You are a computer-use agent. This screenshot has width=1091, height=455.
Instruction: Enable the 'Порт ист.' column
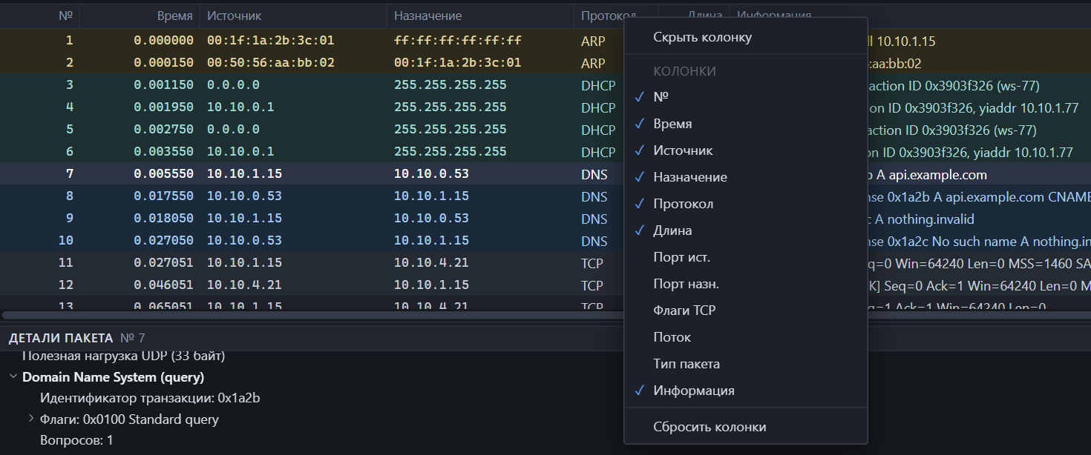click(746, 257)
